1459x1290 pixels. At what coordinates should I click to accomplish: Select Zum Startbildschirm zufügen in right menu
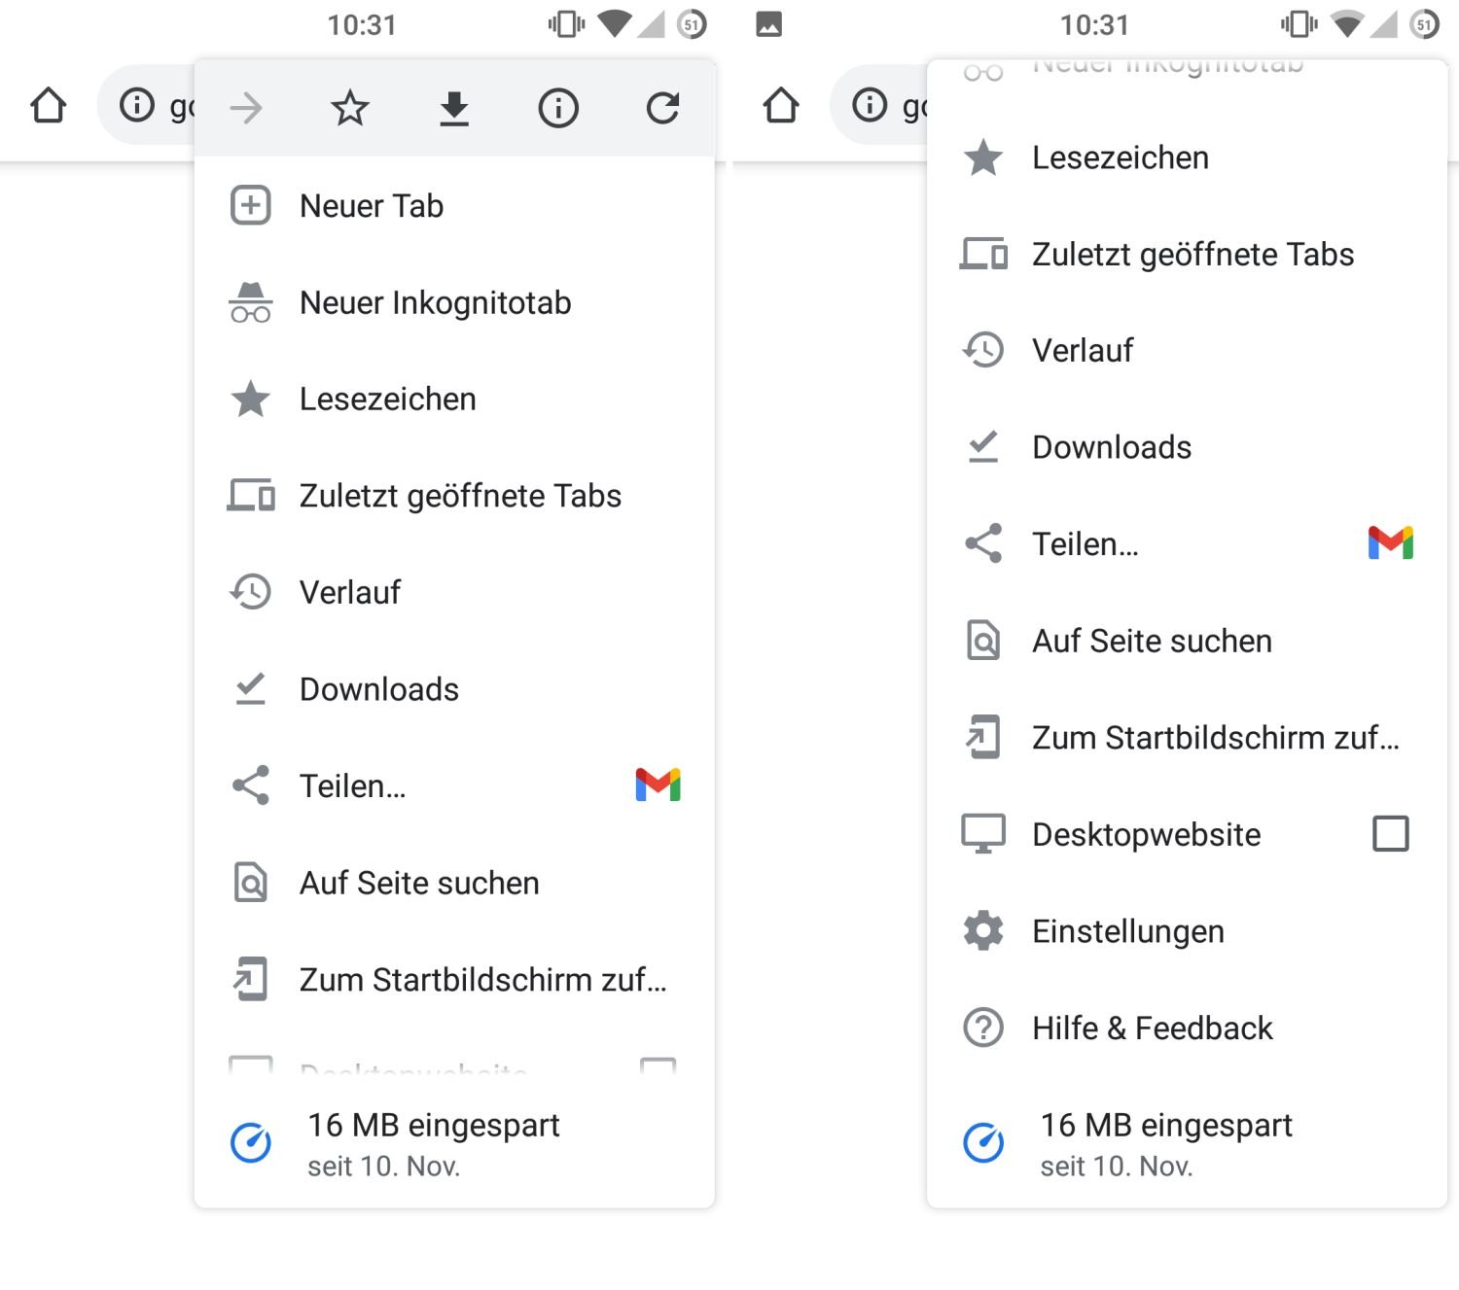(x=1215, y=737)
